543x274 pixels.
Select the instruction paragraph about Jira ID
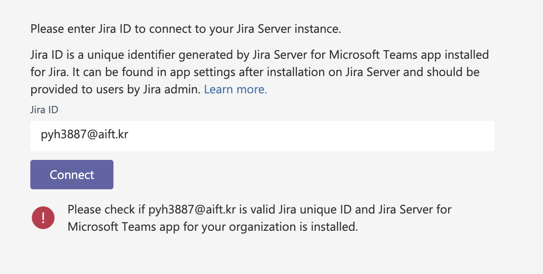259,72
